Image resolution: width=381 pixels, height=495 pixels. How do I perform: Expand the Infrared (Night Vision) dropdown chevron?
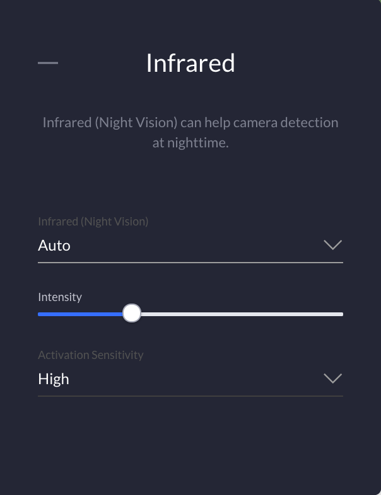[x=332, y=245]
